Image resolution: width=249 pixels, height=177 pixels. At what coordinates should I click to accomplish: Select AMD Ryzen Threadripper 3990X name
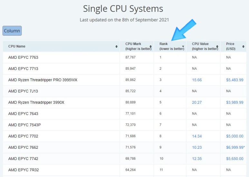click(x=36, y=102)
